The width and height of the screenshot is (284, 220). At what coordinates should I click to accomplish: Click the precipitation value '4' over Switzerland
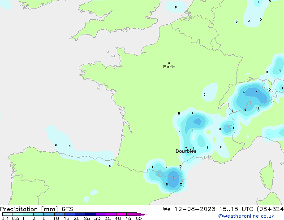[x=244, y=92]
